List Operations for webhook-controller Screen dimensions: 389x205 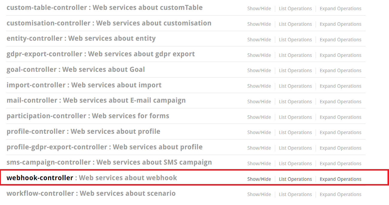[295, 179]
